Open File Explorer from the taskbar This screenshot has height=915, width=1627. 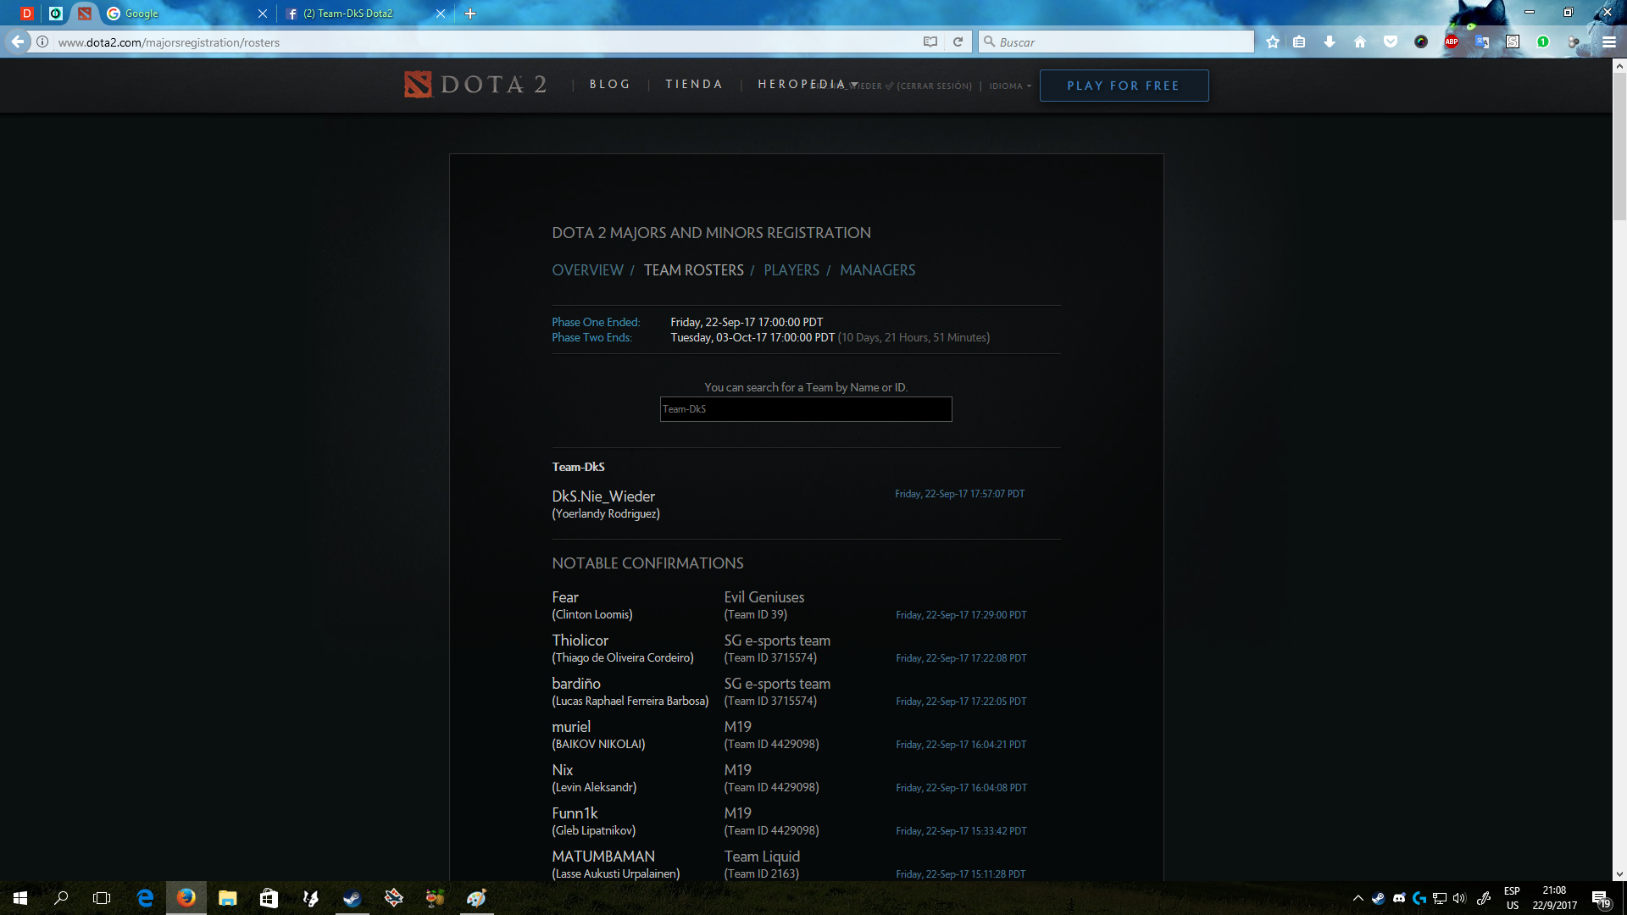pyautogui.click(x=227, y=898)
